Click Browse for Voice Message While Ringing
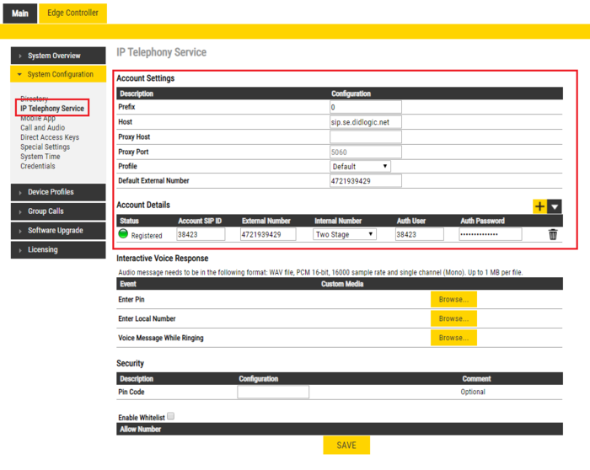Image resolution: width=590 pixels, height=470 pixels. [x=453, y=338]
